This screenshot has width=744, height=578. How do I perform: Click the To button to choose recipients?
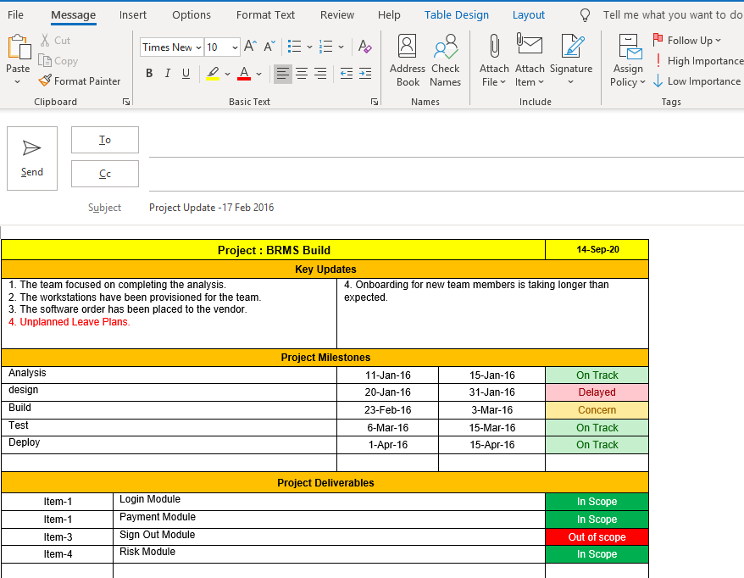click(x=104, y=140)
